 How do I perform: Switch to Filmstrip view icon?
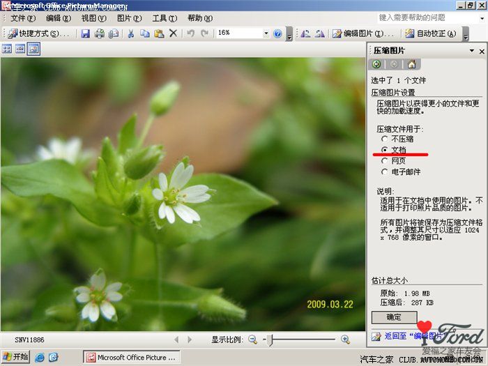(x=20, y=49)
